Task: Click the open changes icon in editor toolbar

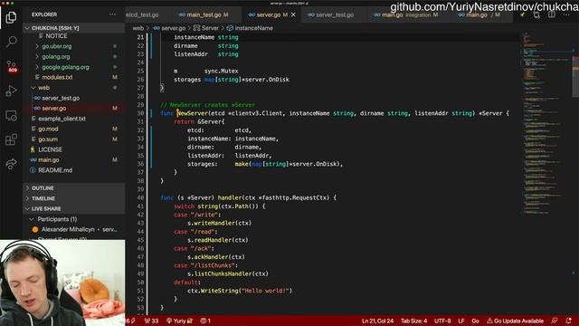Action: (536, 14)
